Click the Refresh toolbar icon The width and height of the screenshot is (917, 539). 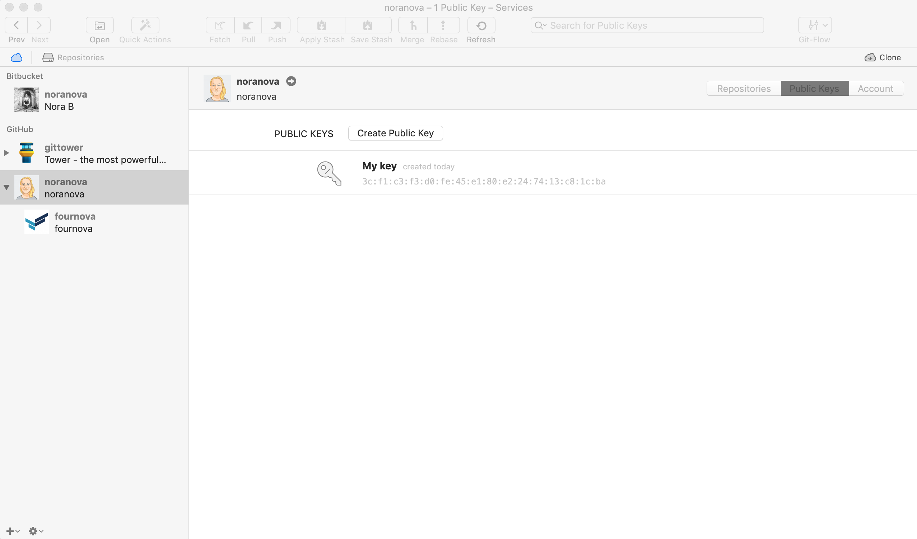click(481, 25)
